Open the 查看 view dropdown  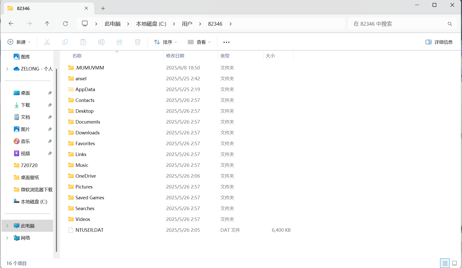click(x=199, y=42)
